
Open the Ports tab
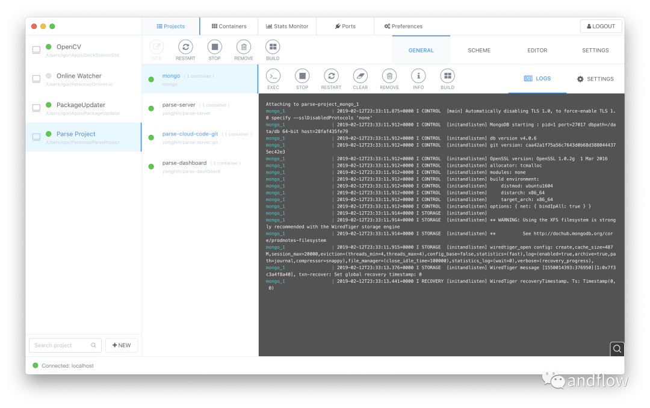click(x=345, y=26)
